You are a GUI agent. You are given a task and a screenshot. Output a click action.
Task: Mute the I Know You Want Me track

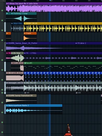pyautogui.click(x=2, y=10)
